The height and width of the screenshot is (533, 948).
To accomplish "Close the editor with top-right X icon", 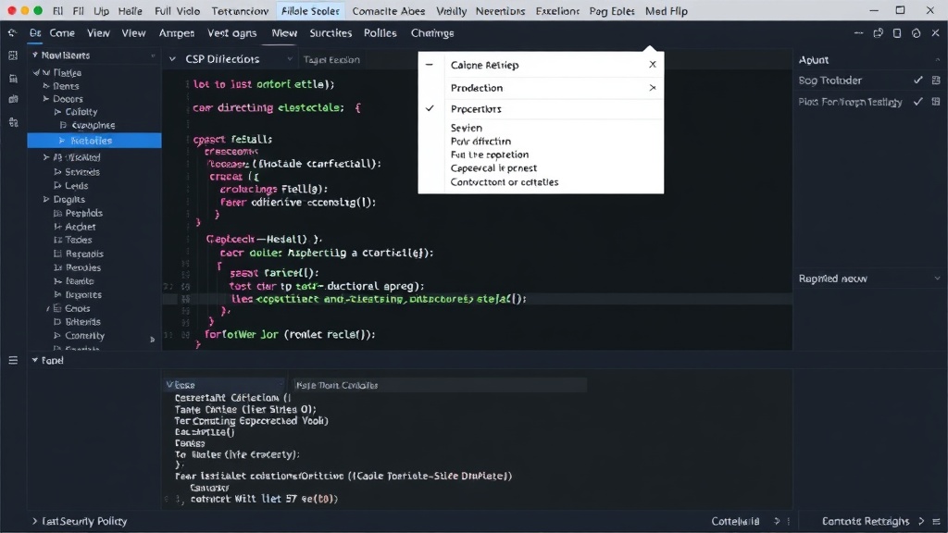I will [935, 33].
